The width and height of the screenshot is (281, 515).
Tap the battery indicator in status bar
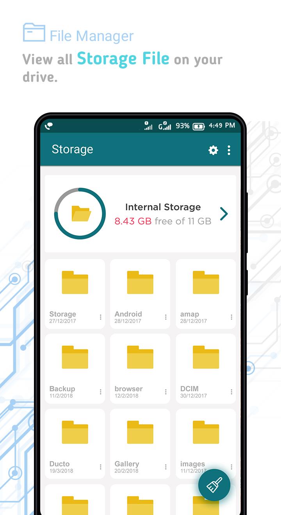[x=199, y=126]
